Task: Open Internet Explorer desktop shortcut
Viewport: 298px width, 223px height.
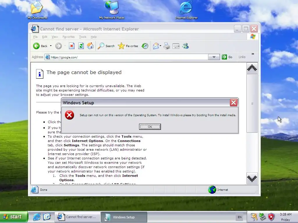Action: point(186,10)
